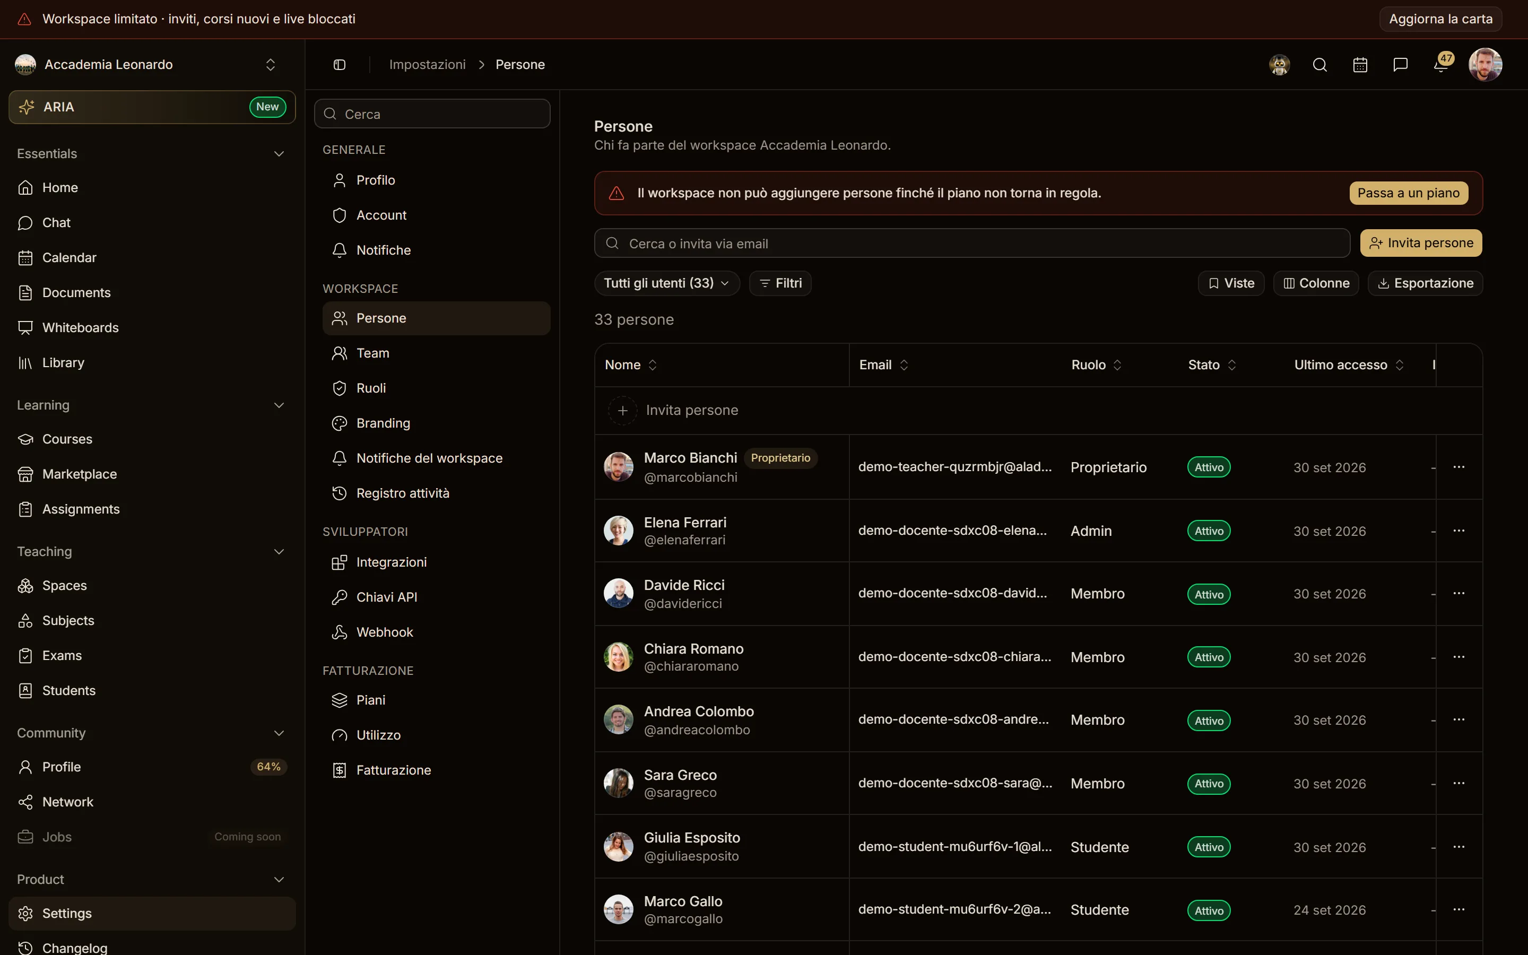Open the Filtri button
The height and width of the screenshot is (955, 1528).
pyautogui.click(x=780, y=283)
